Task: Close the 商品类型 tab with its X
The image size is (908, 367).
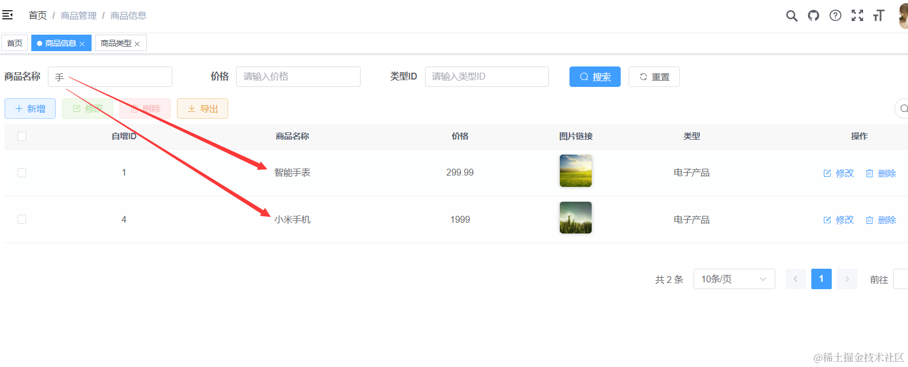Action: [137, 44]
